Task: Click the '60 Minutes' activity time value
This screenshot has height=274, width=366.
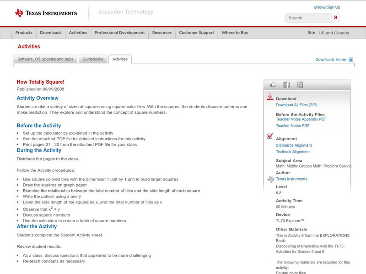Action: [285, 207]
